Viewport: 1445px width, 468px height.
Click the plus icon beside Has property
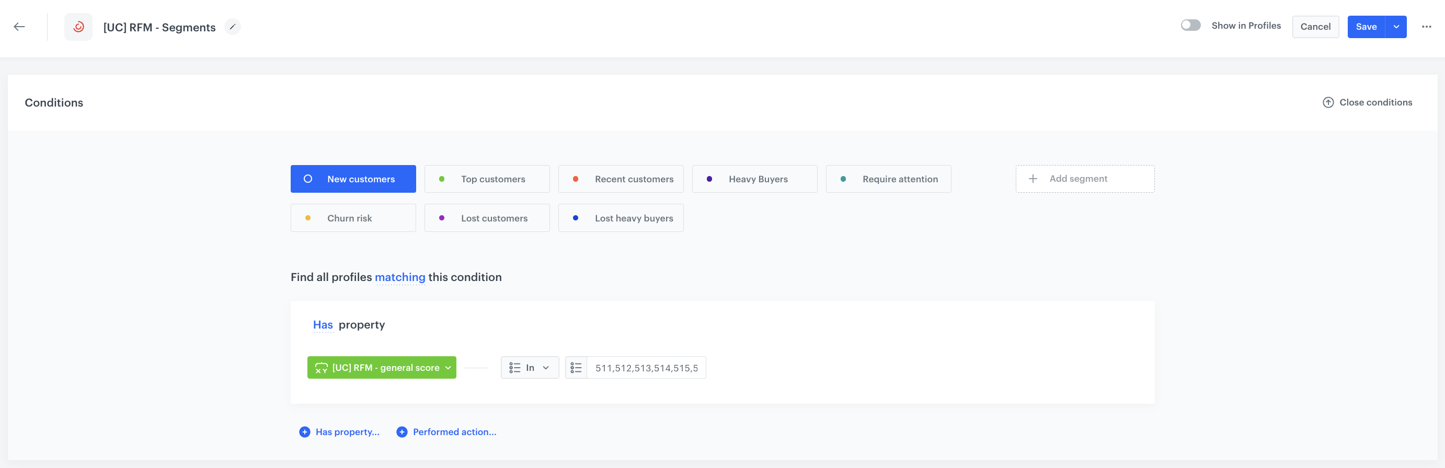305,431
